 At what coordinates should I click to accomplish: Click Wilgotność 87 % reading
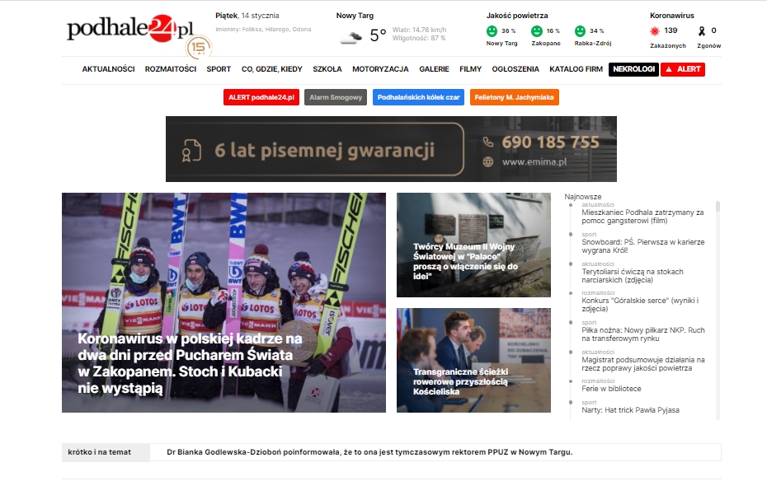(x=419, y=38)
